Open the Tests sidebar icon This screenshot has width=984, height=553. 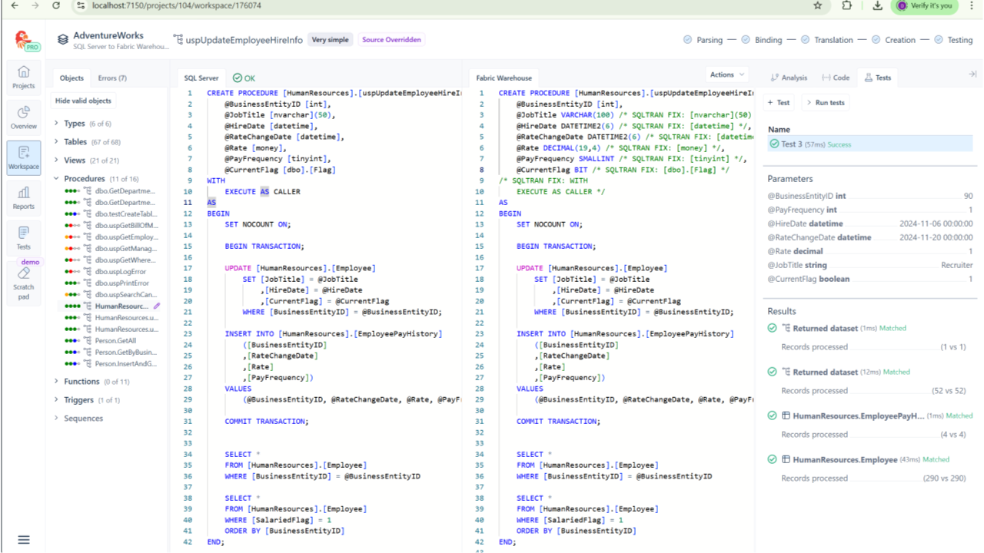[23, 238]
